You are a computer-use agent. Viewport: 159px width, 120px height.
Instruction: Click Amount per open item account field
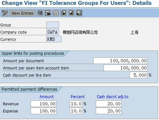[x=125, y=68]
